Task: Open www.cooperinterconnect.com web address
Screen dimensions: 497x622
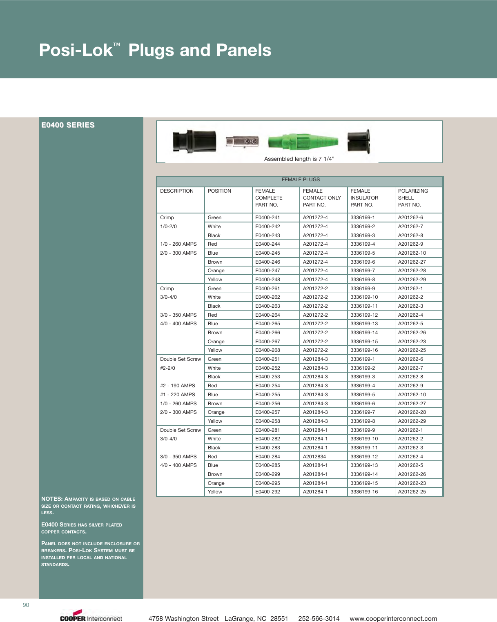Action: (393, 619)
